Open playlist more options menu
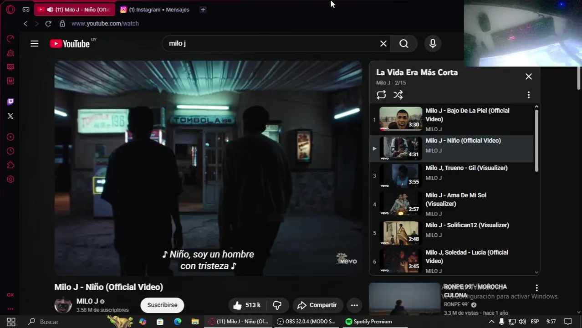This screenshot has width=582, height=328. (529, 95)
